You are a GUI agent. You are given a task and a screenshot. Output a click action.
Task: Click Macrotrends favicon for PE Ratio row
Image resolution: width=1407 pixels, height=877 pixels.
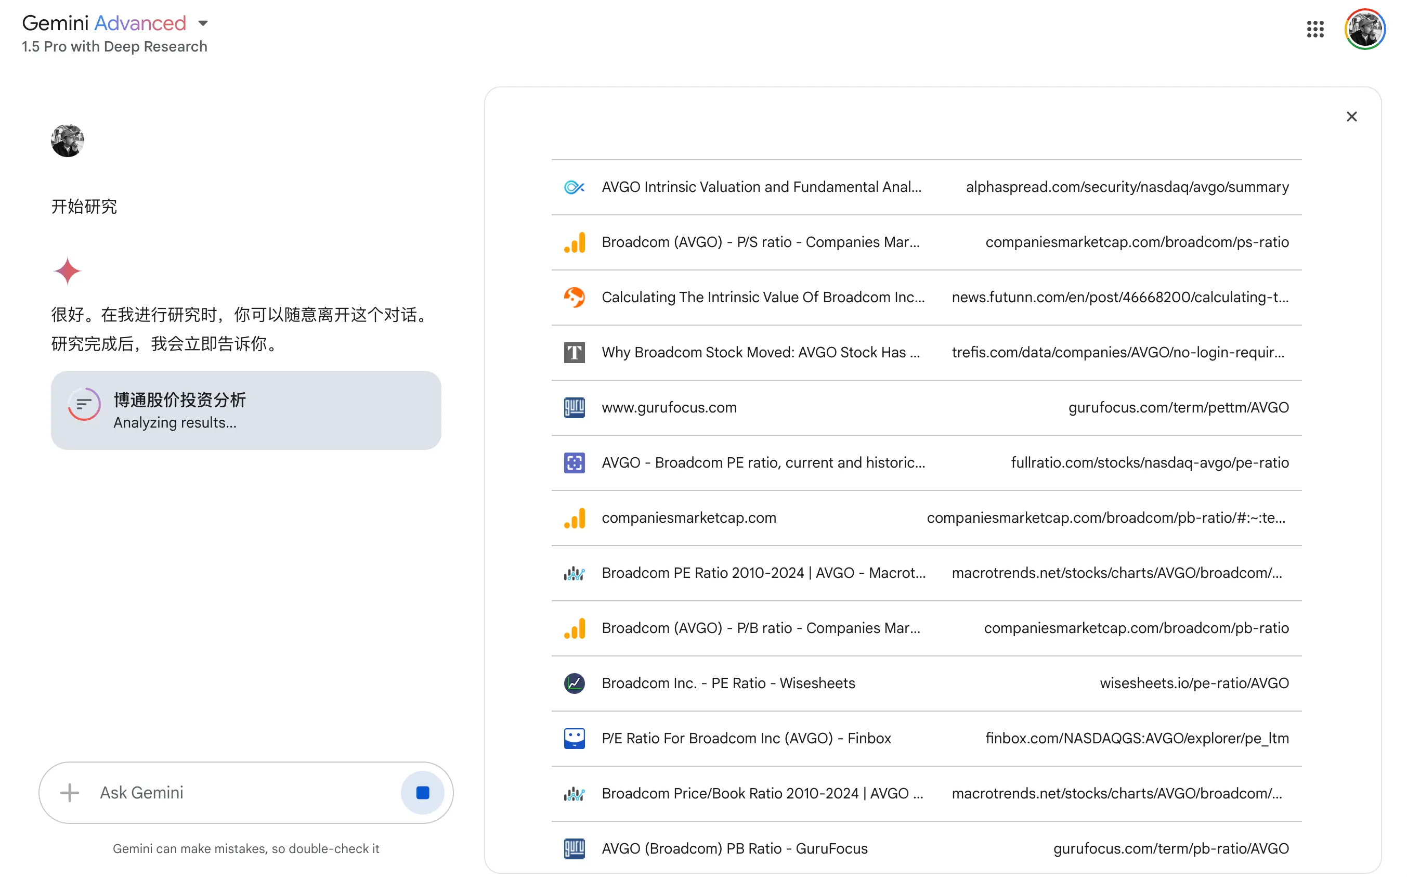click(574, 573)
